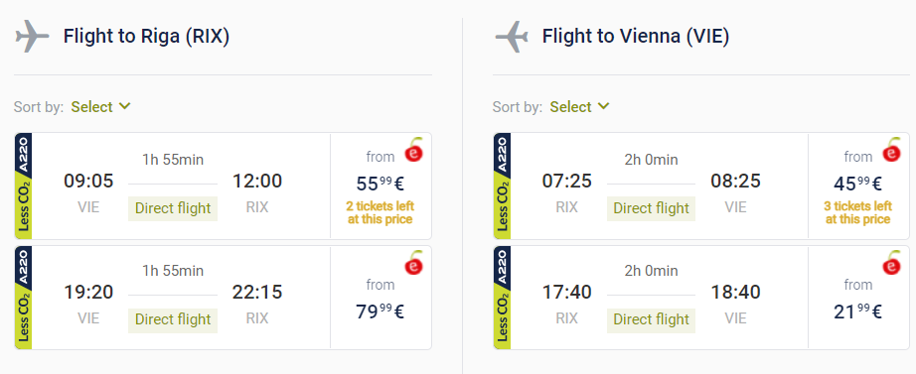Click the cherry icon on the 07:25 RIX flight

tap(892, 151)
